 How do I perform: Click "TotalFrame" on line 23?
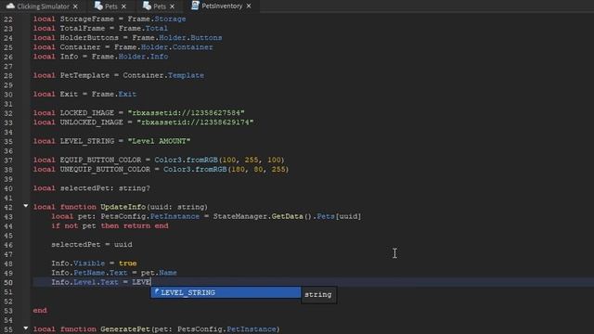(x=83, y=29)
